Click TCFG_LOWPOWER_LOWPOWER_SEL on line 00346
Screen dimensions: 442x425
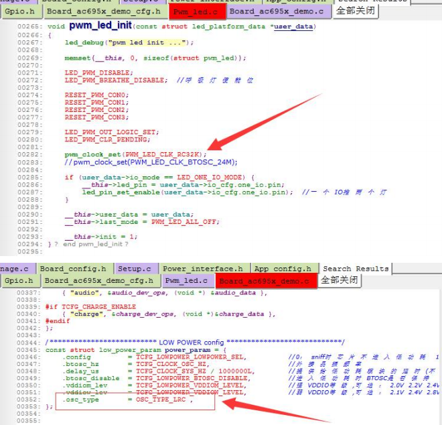[x=191, y=357]
